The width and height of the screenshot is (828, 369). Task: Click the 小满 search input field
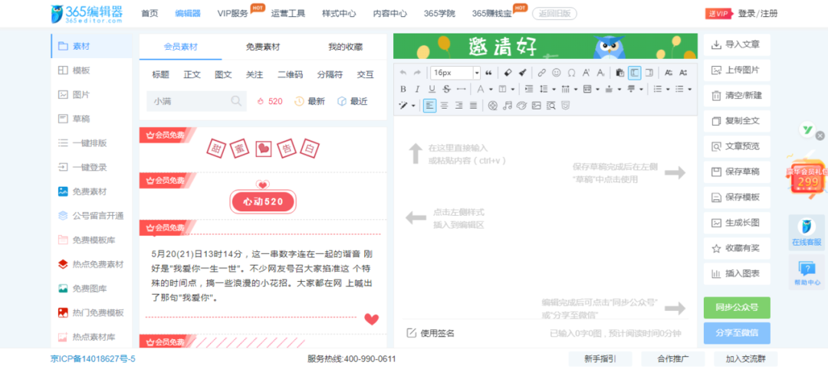click(x=188, y=101)
